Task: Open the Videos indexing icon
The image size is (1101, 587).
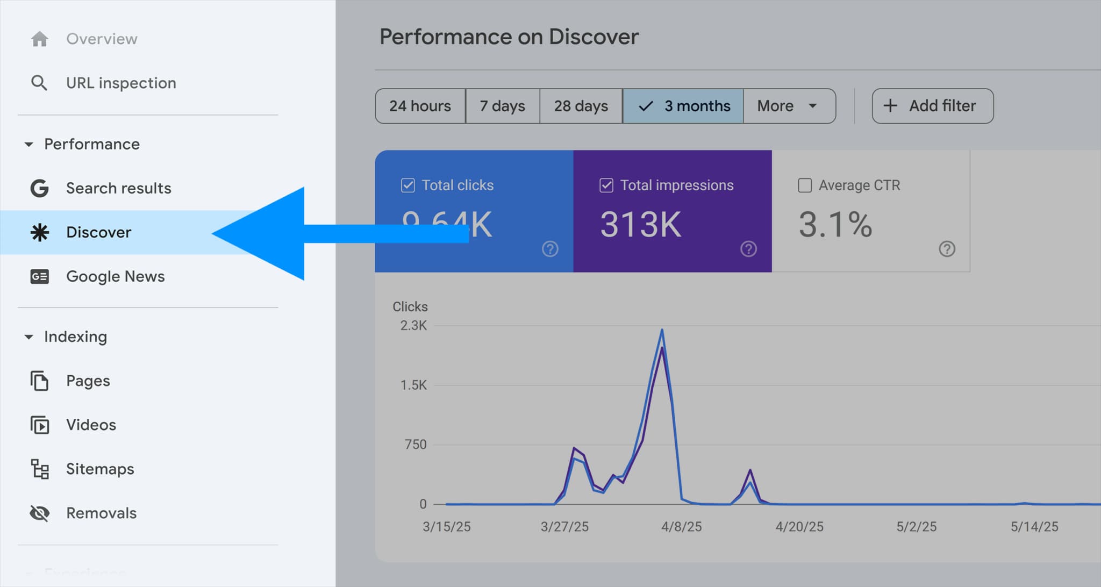Action: 38,425
